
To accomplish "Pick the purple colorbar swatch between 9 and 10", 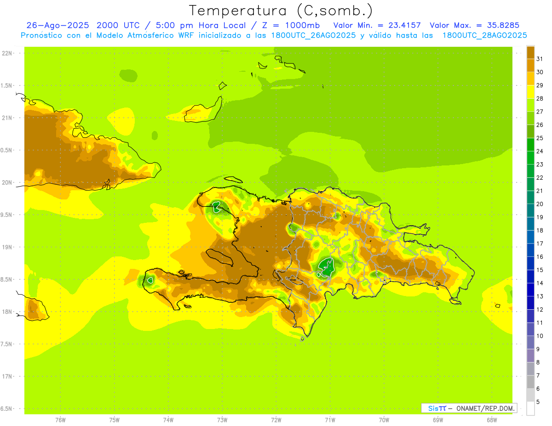I will [530, 342].
